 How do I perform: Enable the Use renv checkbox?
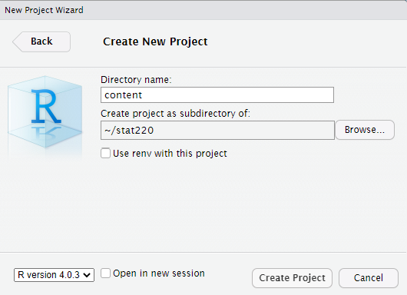point(106,153)
